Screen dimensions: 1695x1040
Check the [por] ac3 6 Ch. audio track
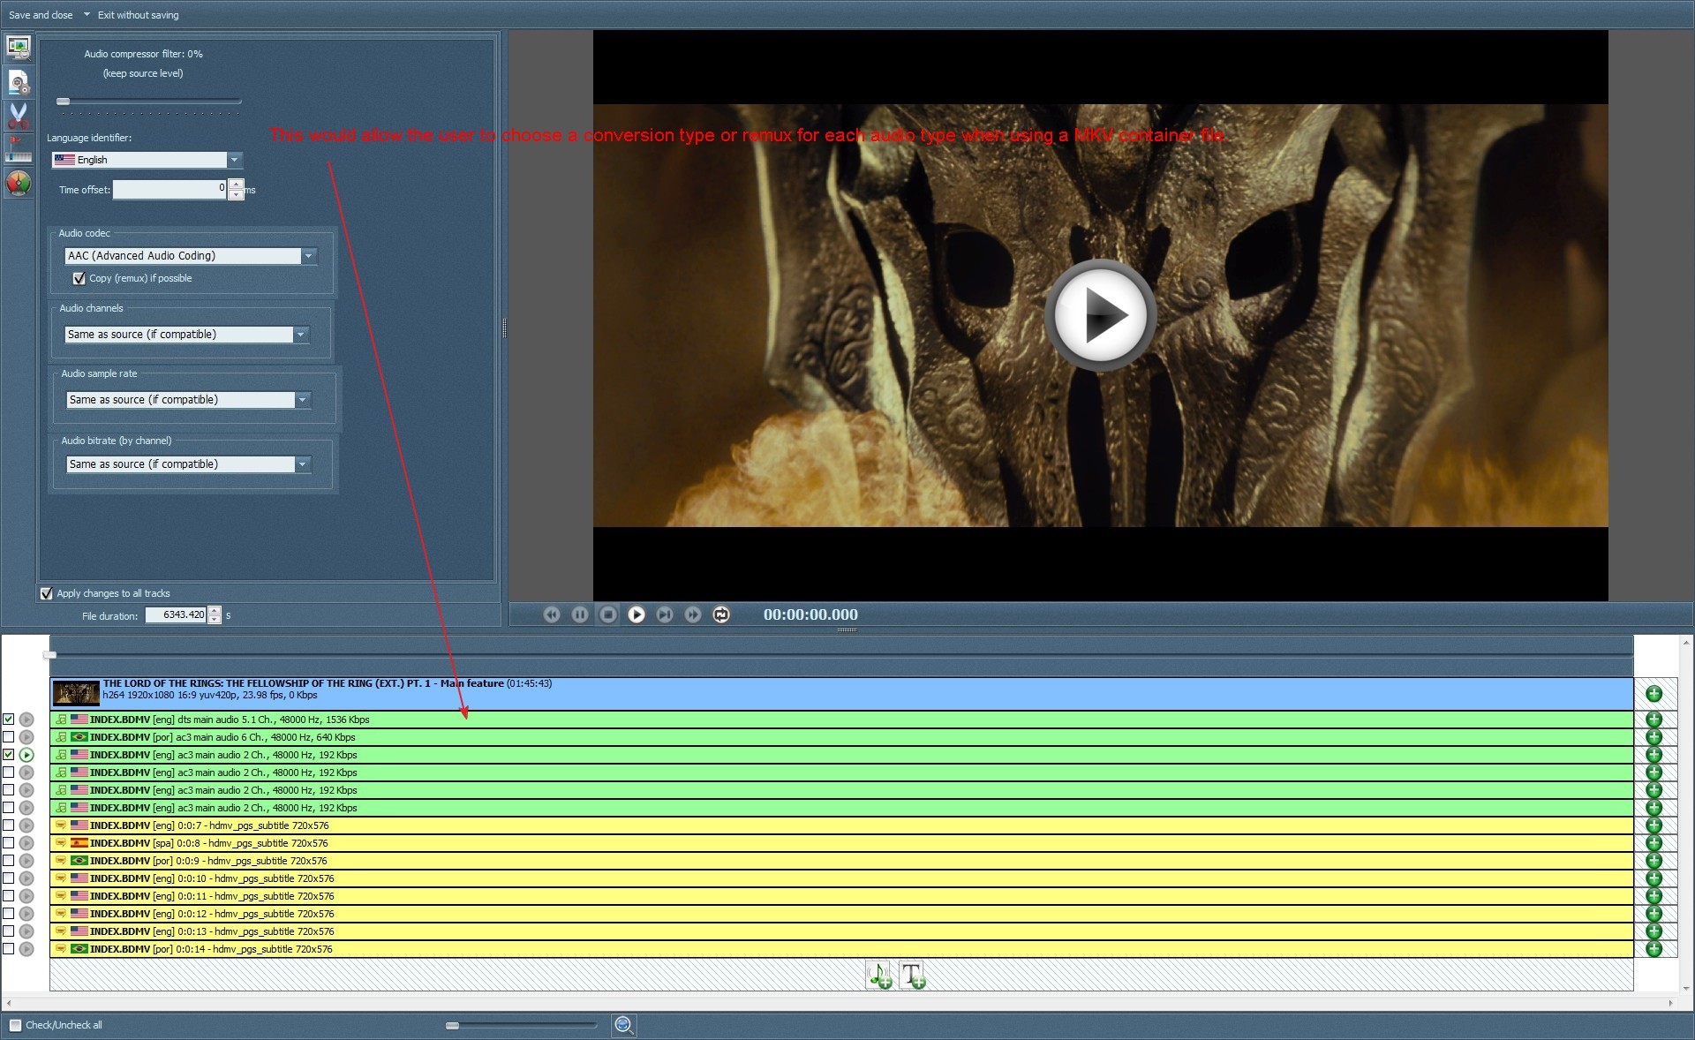coord(9,737)
